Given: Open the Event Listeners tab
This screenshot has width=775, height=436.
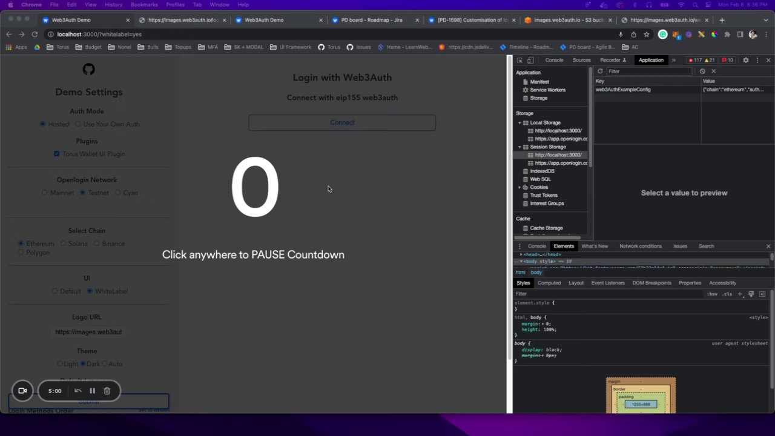Looking at the screenshot, I should tap(608, 283).
